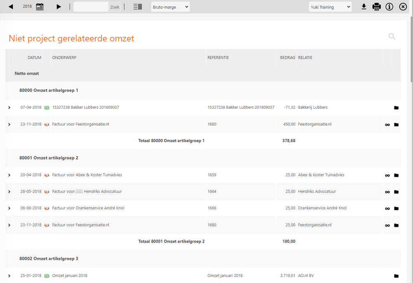Click the invoice icon for Abee & Koster

pyautogui.click(x=47, y=175)
